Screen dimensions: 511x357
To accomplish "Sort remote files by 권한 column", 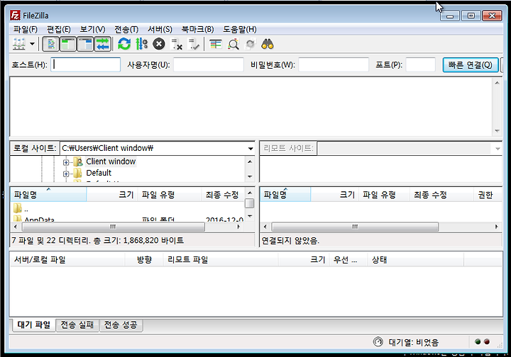I will [488, 195].
